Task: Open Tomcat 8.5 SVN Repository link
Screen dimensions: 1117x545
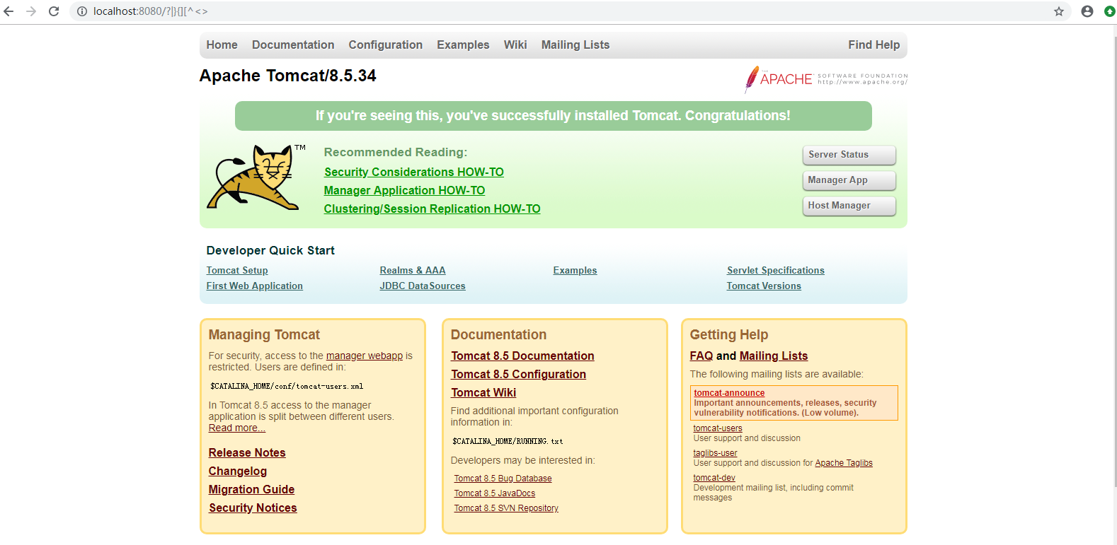Action: [x=506, y=508]
